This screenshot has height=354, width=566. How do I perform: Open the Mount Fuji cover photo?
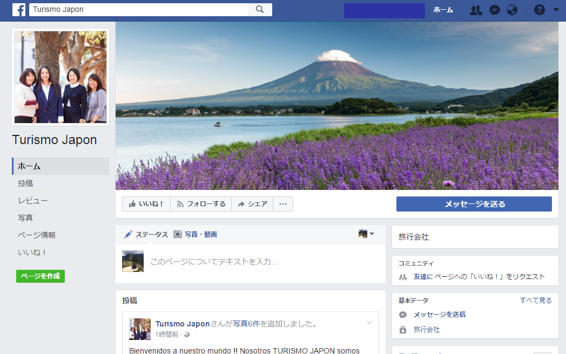click(x=337, y=106)
